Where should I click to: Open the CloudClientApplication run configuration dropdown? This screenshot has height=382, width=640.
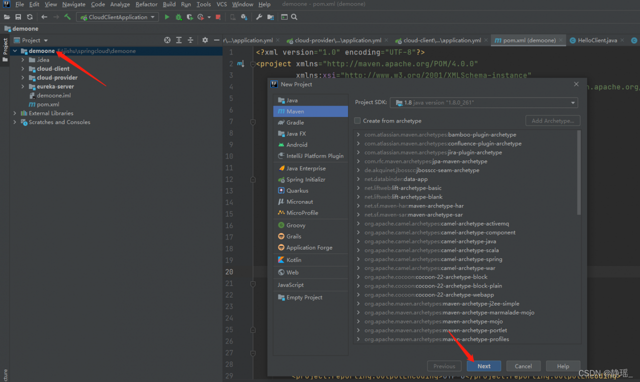(x=117, y=17)
